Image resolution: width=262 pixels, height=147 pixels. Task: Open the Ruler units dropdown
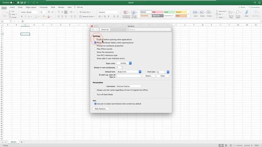coord(124,63)
